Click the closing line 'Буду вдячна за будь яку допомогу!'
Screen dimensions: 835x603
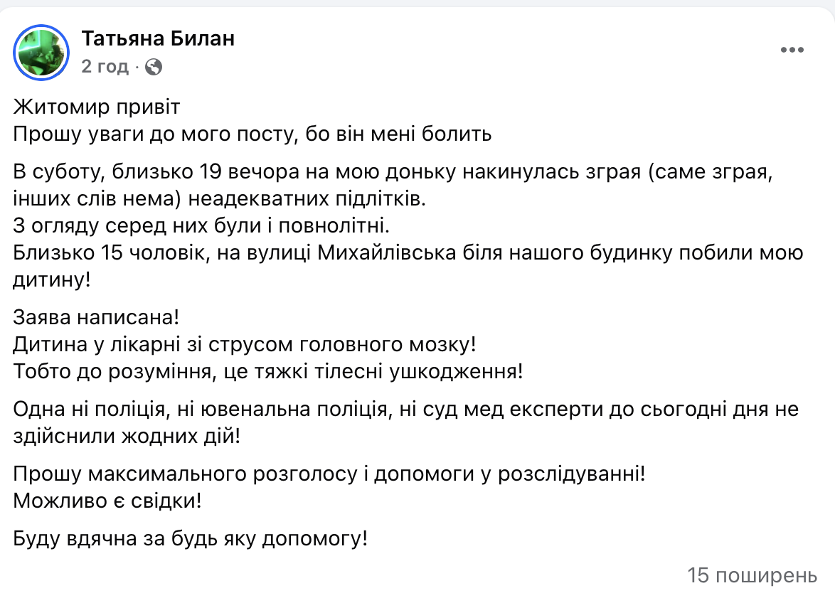click(x=191, y=539)
